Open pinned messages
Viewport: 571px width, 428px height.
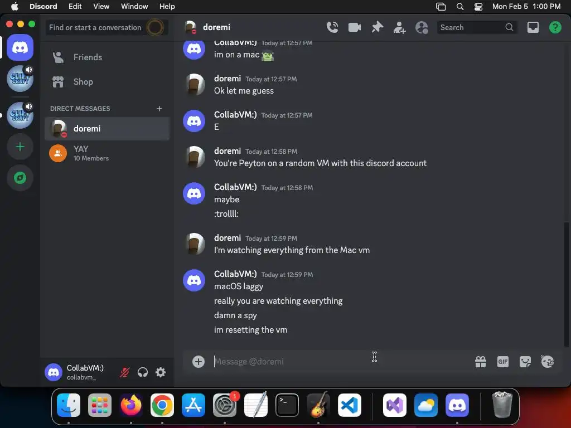[378, 27]
